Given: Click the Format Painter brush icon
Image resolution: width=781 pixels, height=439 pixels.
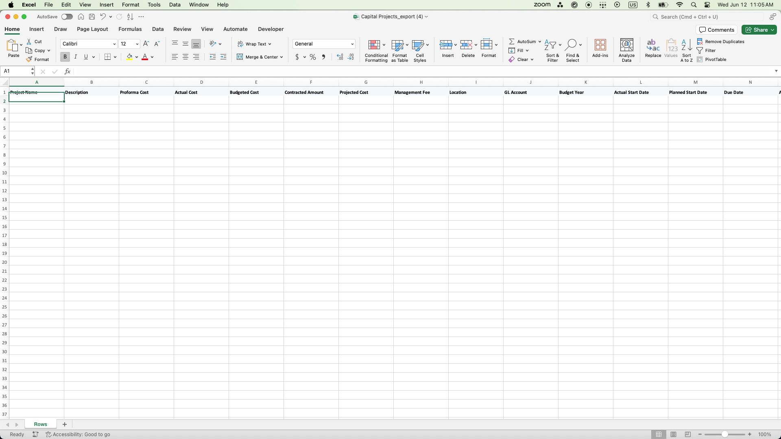Looking at the screenshot, I should (29, 59).
